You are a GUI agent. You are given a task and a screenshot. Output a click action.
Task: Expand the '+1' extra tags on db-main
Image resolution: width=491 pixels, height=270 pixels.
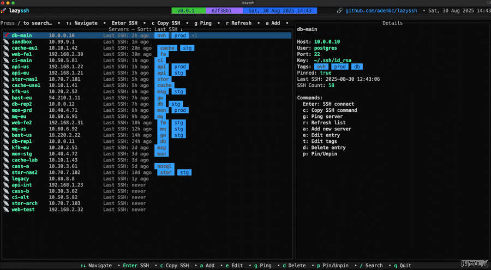(194, 35)
